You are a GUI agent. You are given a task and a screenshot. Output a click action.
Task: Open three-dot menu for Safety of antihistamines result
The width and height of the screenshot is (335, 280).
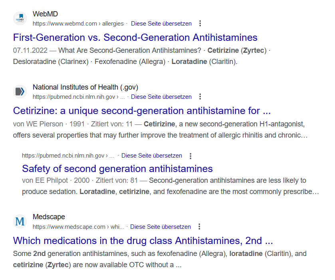click(x=190, y=156)
